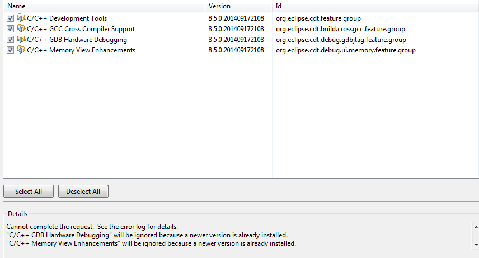Click the version cell of the Memory View Enhancements row

pos(236,50)
